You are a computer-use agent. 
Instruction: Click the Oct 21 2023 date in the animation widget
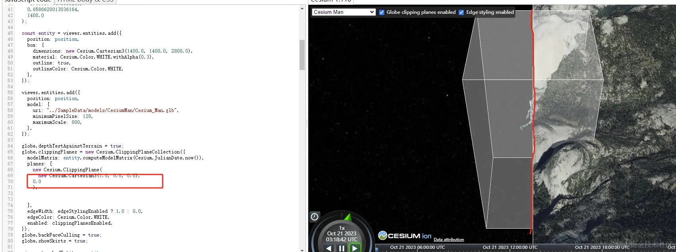(342, 233)
